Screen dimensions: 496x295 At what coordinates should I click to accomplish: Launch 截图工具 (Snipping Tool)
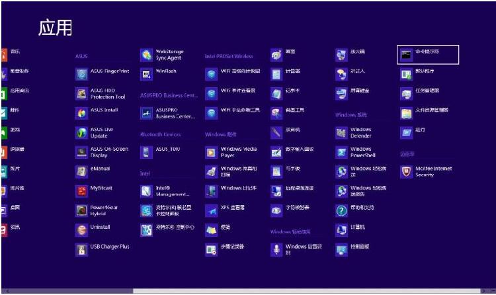287,113
